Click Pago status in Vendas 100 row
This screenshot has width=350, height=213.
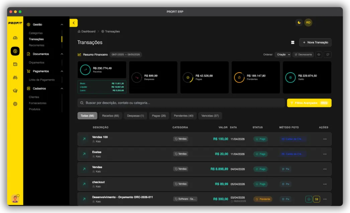tap(260, 139)
